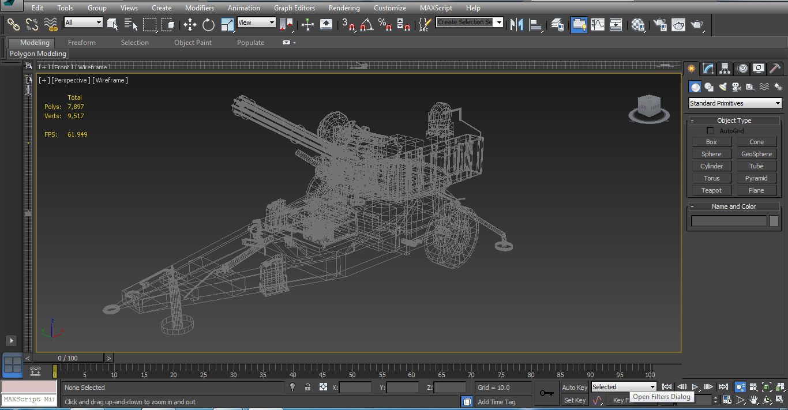Click the Pan View hand icon
This screenshot has width=788, height=410.
click(753, 400)
